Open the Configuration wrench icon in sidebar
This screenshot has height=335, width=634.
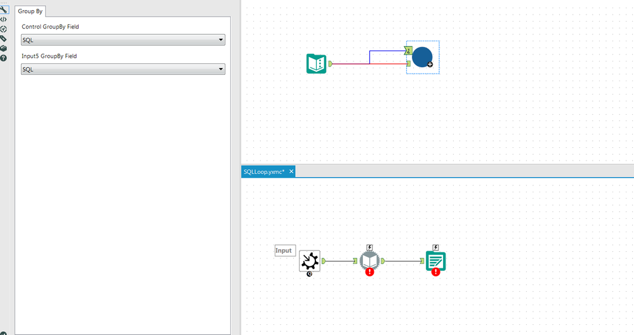coord(4,10)
